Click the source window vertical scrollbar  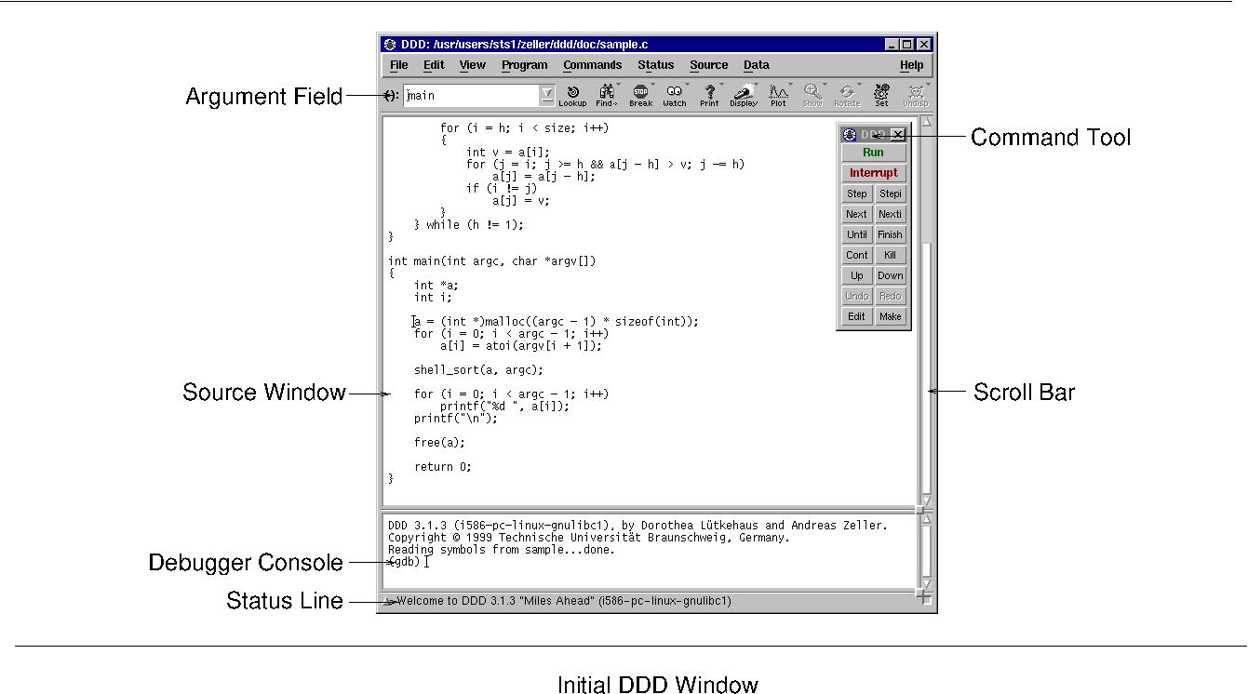click(926, 312)
